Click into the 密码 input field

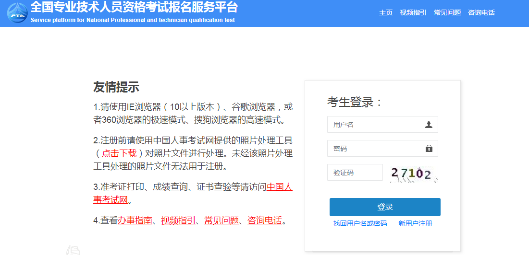[x=375, y=149]
